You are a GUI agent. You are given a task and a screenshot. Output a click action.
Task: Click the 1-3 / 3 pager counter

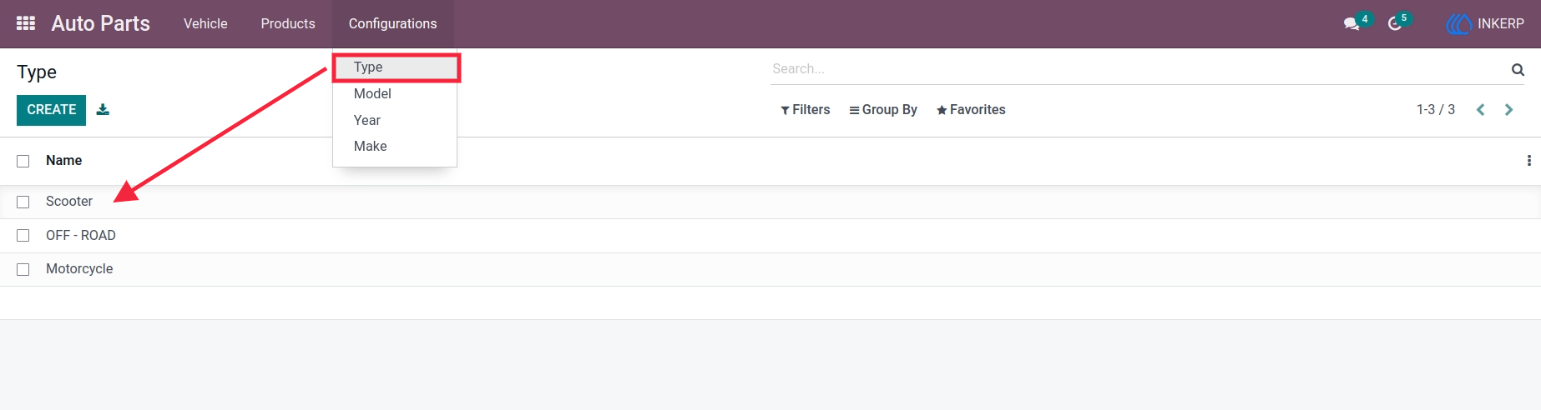pyautogui.click(x=1436, y=110)
